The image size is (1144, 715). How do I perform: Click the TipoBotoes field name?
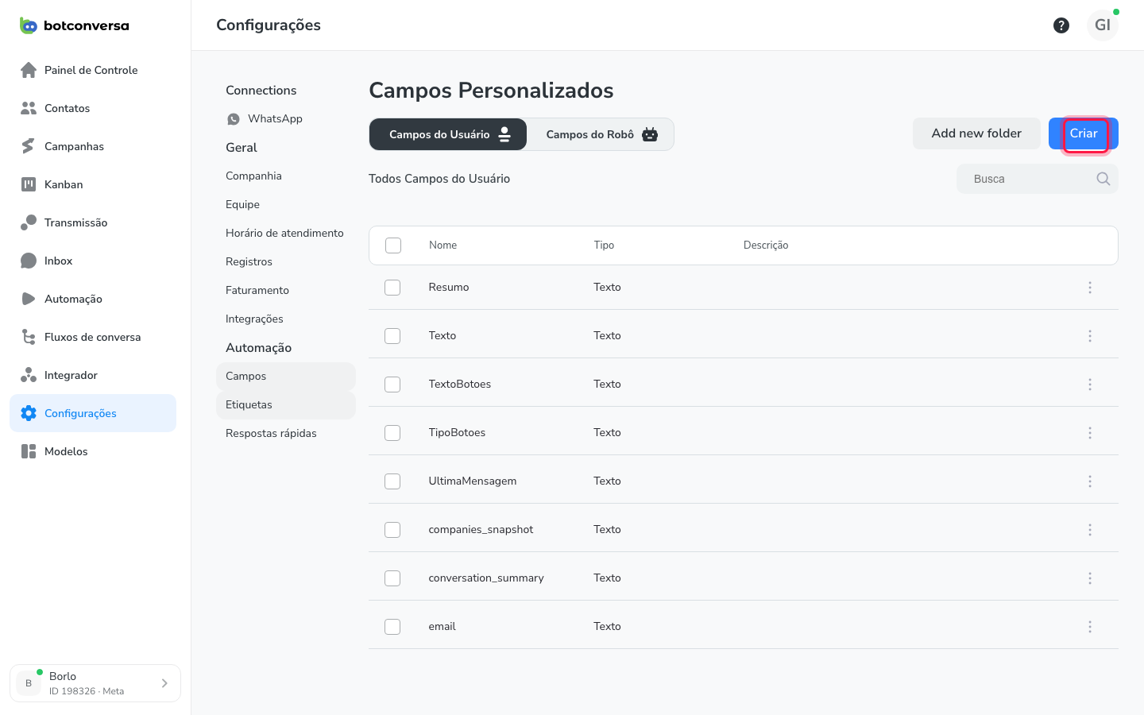point(457,433)
